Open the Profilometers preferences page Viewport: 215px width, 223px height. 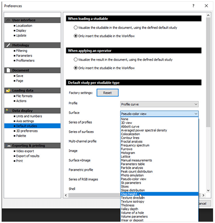[x=25, y=61]
